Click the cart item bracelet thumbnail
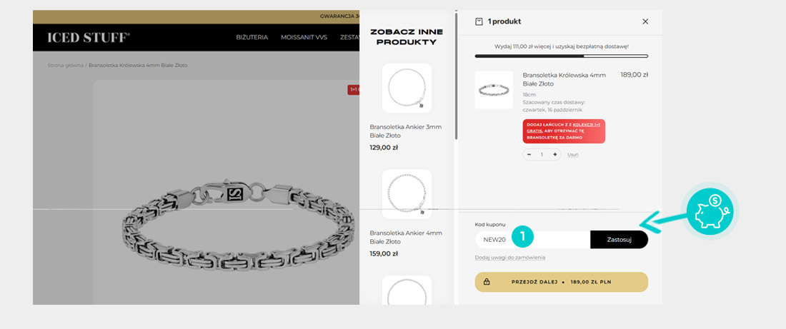This screenshot has height=329, width=786. tap(494, 90)
